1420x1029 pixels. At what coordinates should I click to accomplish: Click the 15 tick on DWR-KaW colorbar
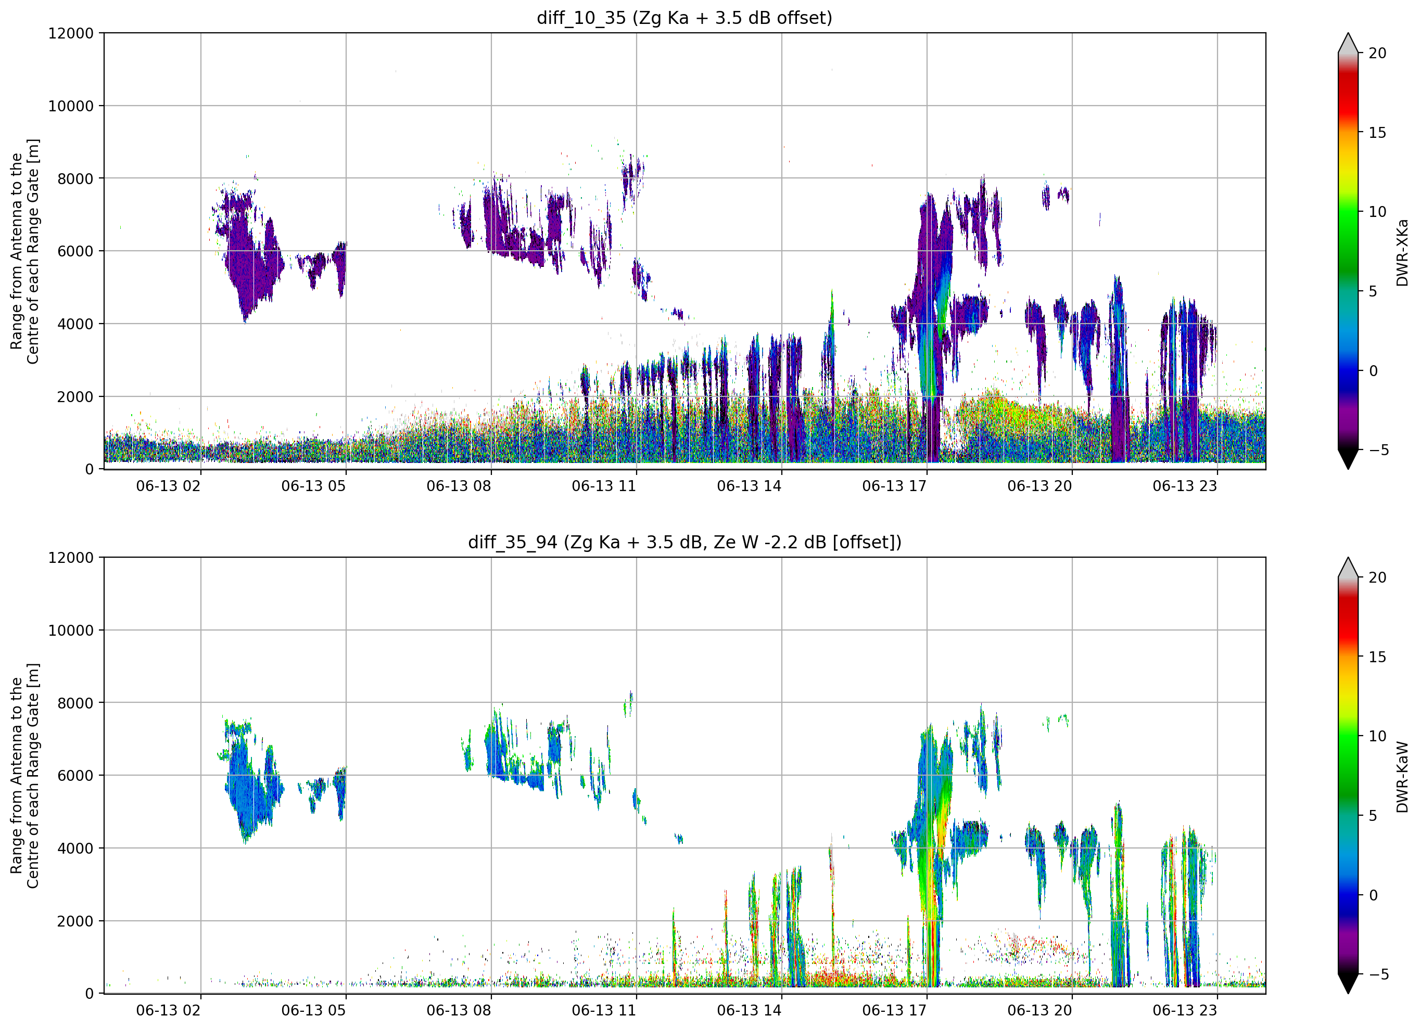point(1377,657)
